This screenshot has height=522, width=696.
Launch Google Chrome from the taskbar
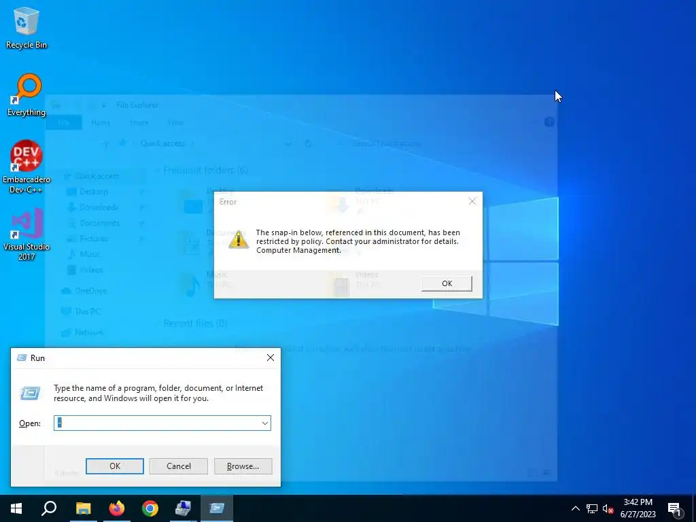[150, 508]
